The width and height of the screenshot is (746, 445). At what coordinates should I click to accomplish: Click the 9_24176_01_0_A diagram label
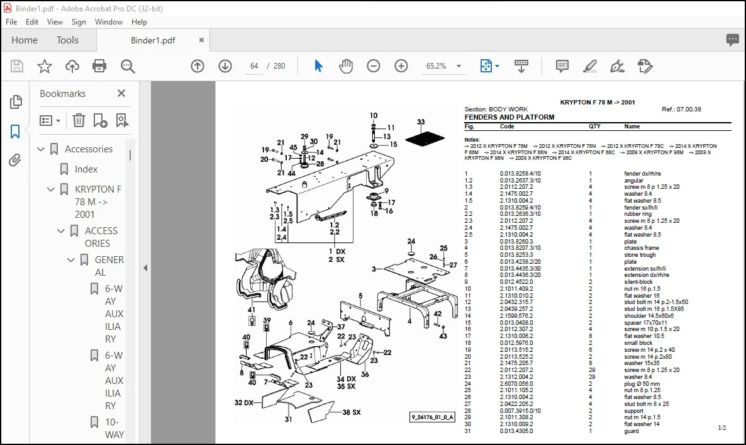[x=433, y=417]
